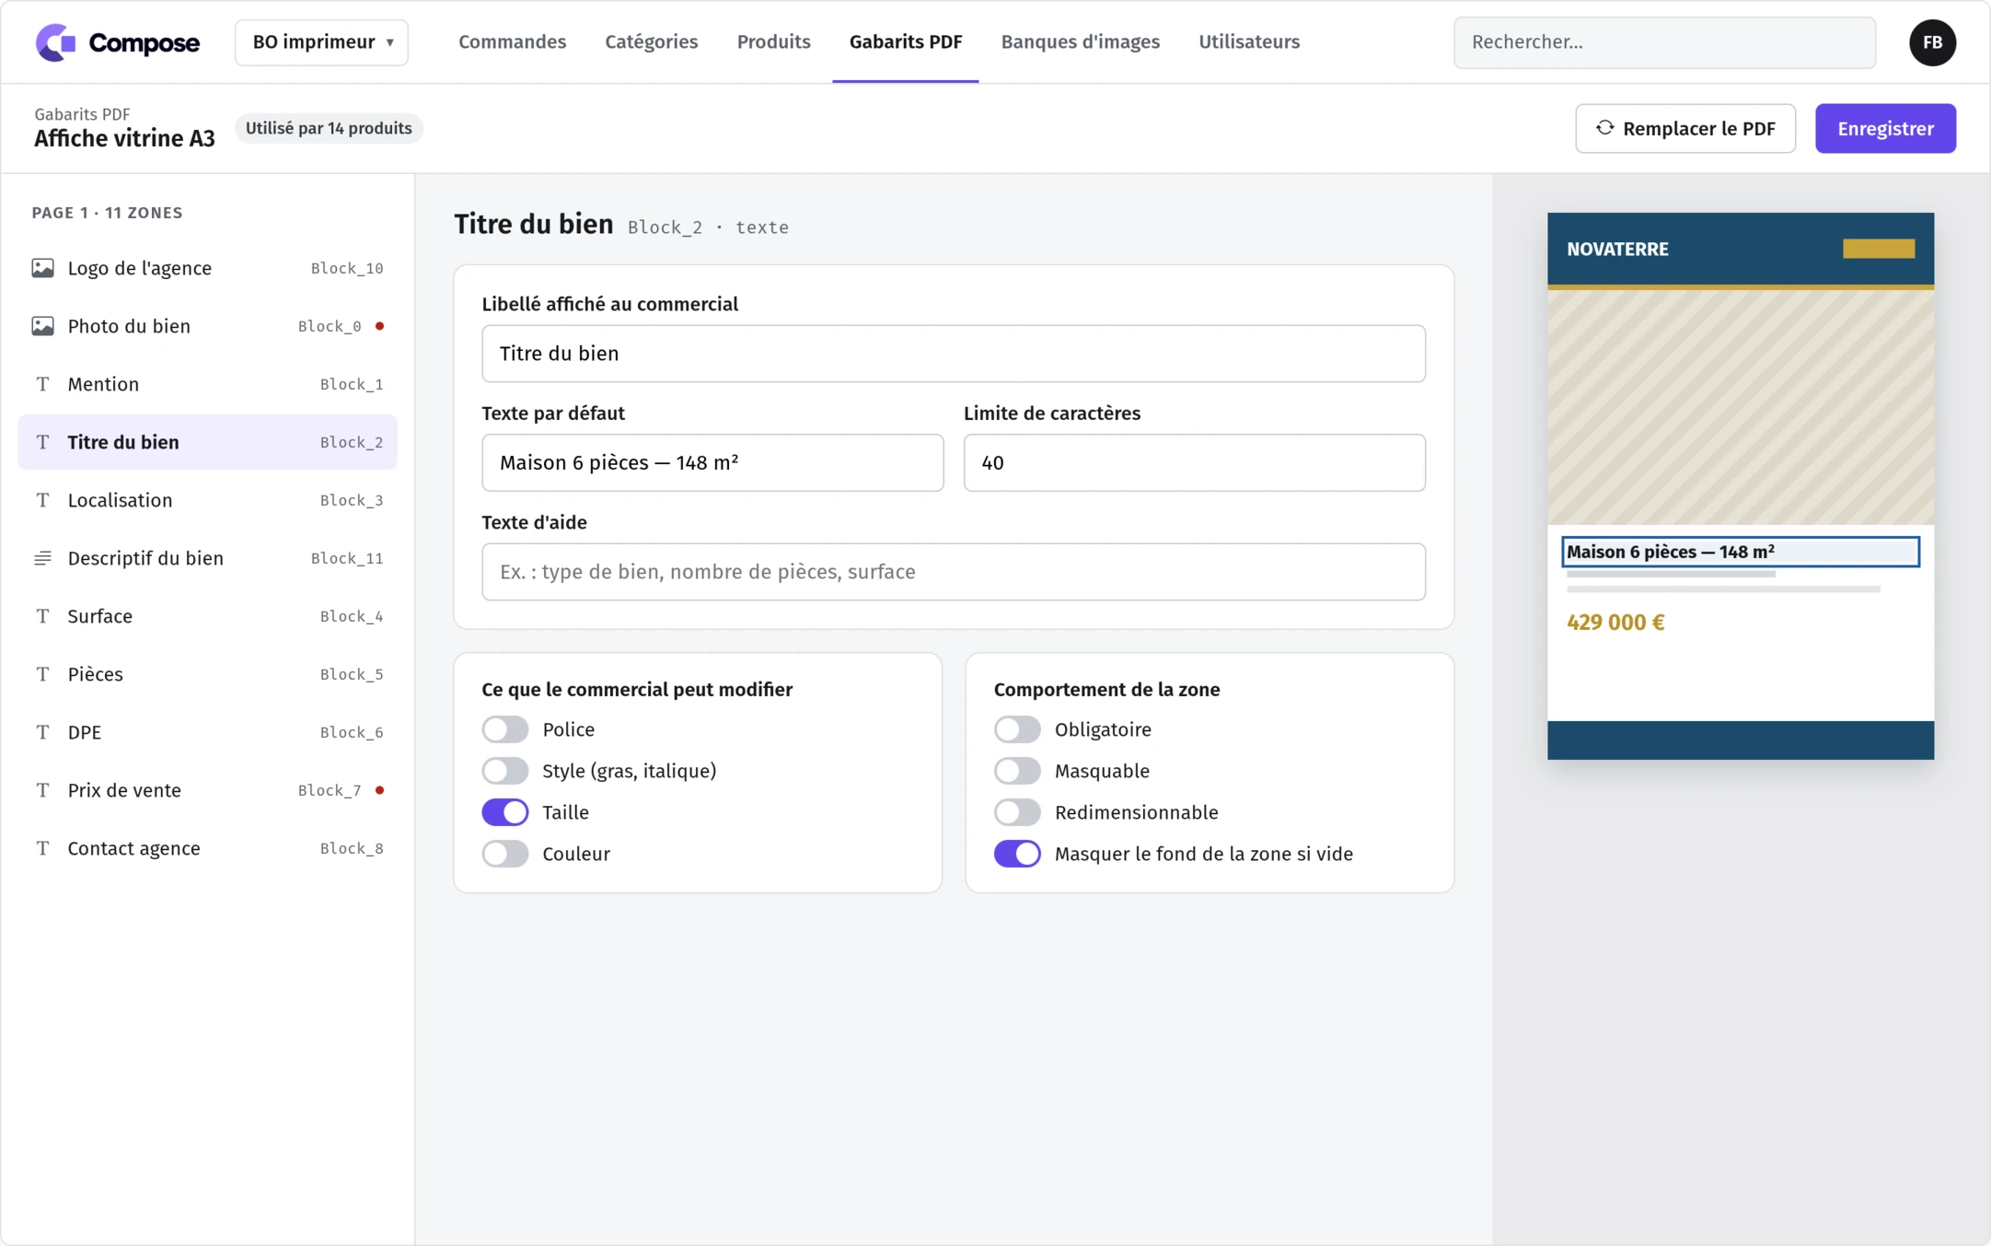Image resolution: width=1991 pixels, height=1246 pixels.
Task: Click text icon beside Titre du bien zone
Action: (42, 442)
